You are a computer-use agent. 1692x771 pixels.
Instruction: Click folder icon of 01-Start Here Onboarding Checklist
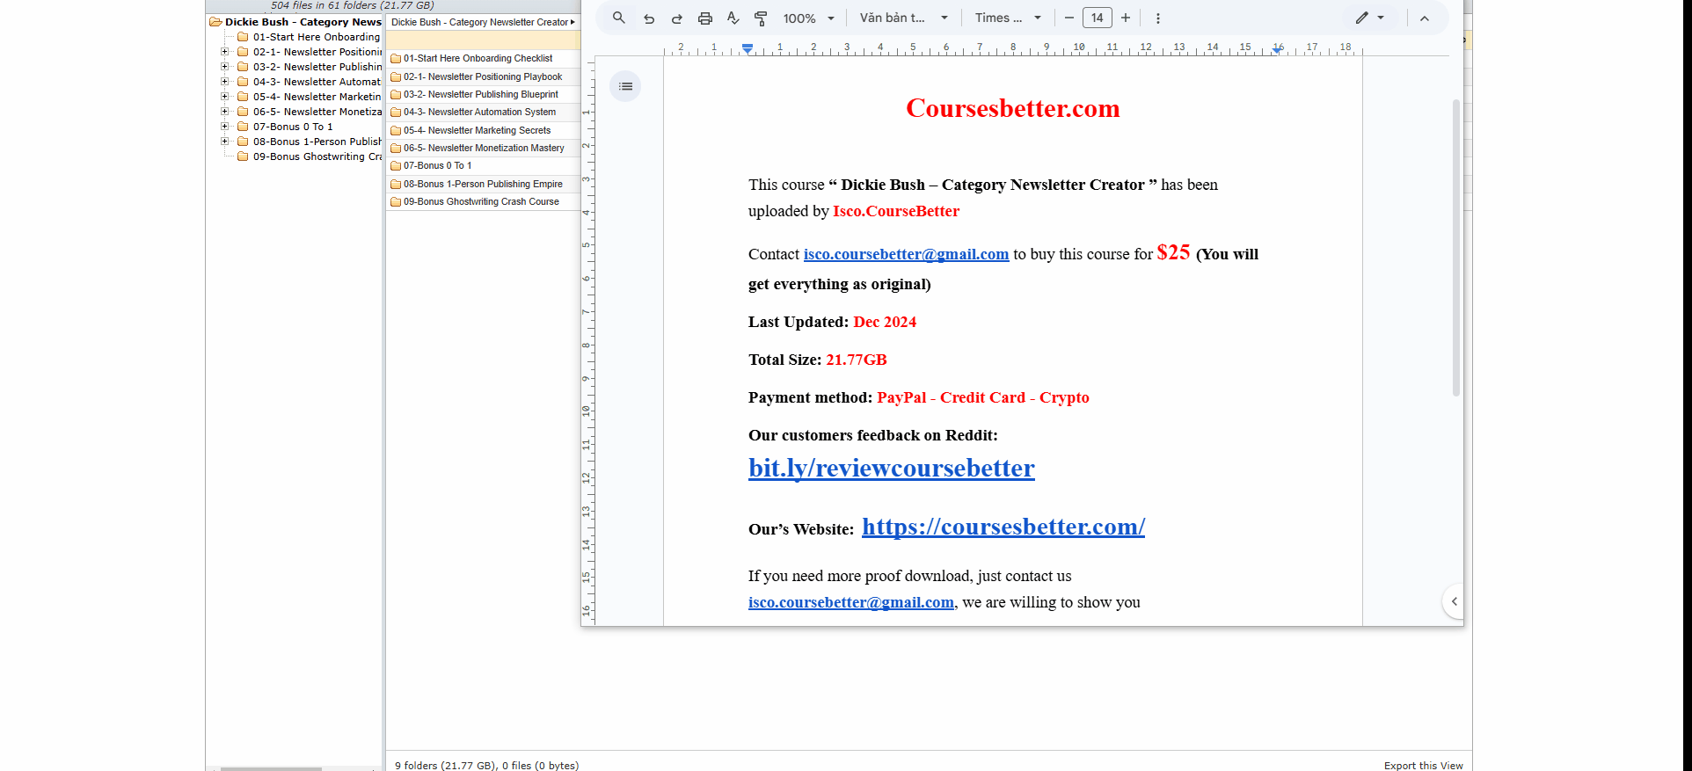point(396,59)
